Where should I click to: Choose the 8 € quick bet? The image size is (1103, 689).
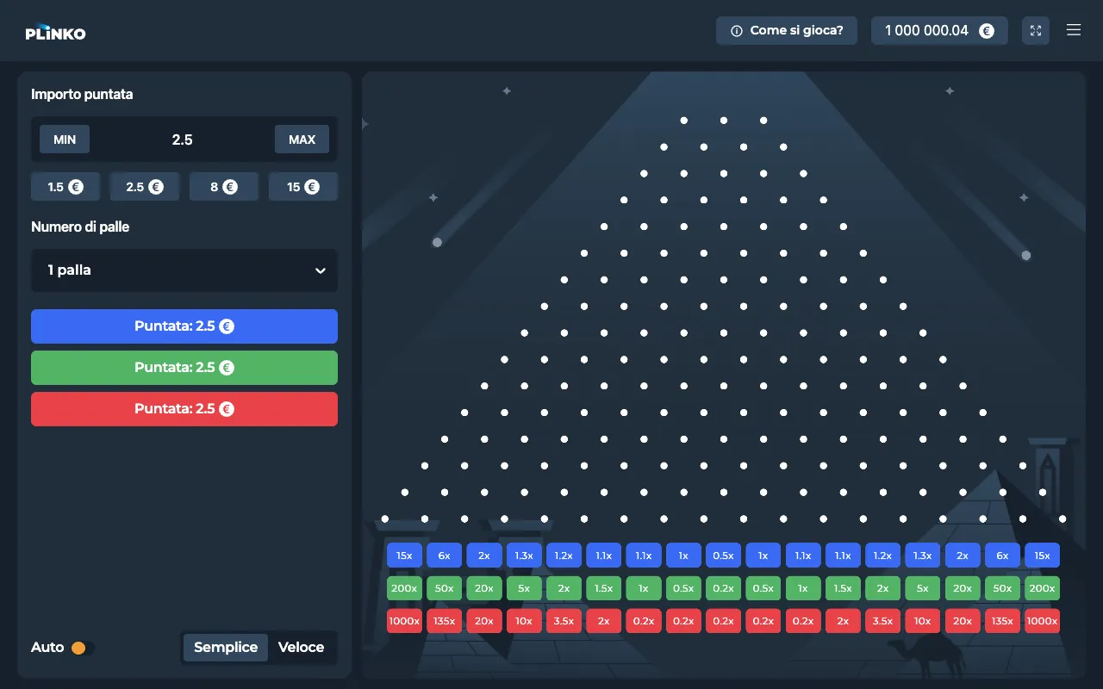(x=224, y=187)
